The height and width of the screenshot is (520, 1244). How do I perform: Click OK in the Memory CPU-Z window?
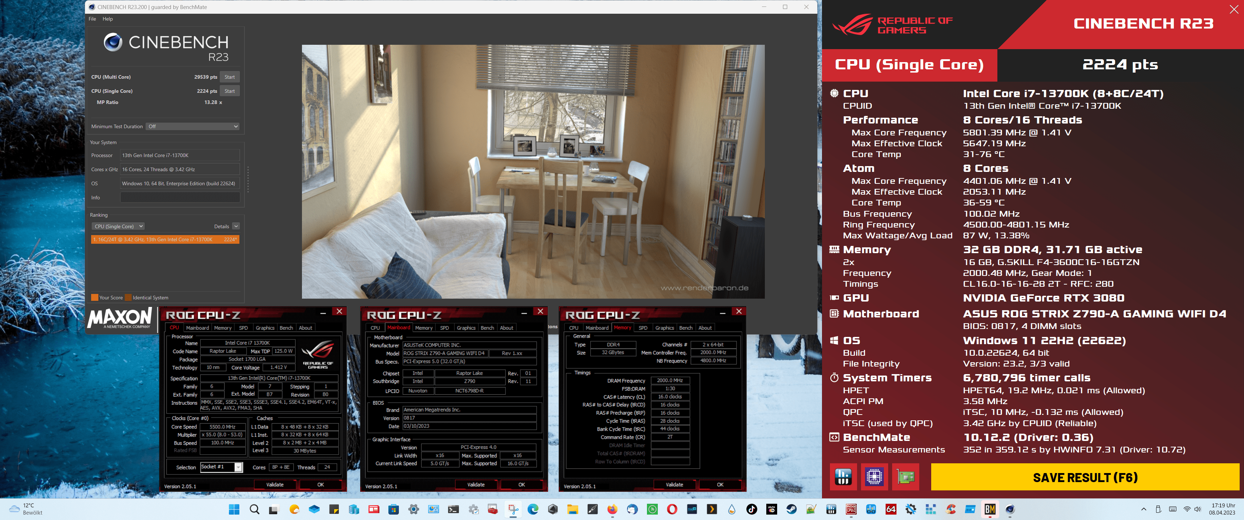pyautogui.click(x=720, y=484)
